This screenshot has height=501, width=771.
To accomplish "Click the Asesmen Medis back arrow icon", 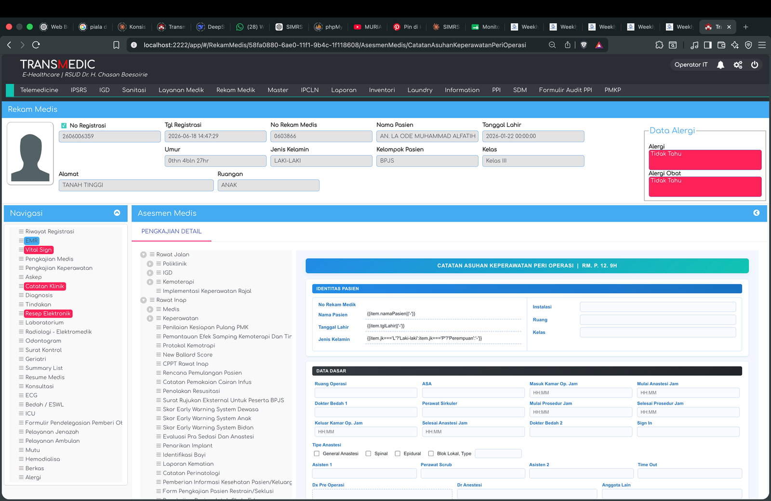I will (x=757, y=213).
